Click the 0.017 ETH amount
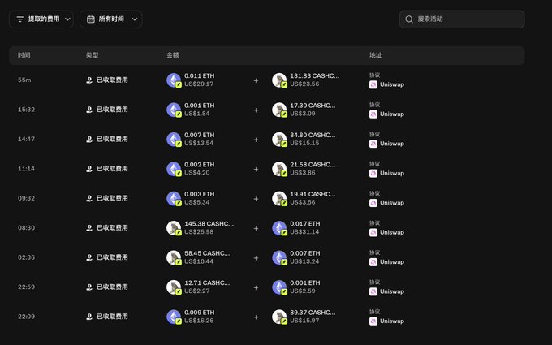Image resolution: width=552 pixels, height=345 pixels. [x=305, y=223]
